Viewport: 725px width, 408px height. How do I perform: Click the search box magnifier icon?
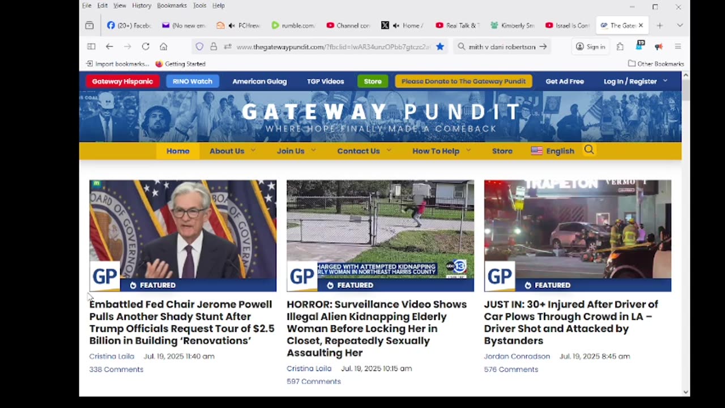click(x=462, y=46)
